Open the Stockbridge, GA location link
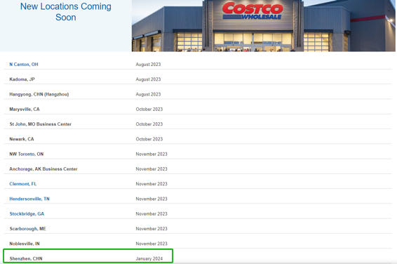Image resolution: width=397 pixels, height=264 pixels. click(27, 214)
